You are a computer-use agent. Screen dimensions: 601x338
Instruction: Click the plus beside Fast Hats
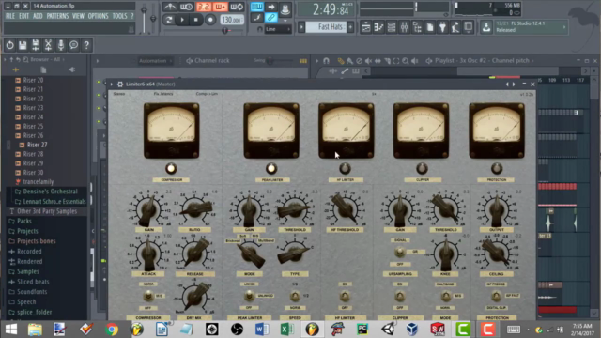[x=350, y=27]
